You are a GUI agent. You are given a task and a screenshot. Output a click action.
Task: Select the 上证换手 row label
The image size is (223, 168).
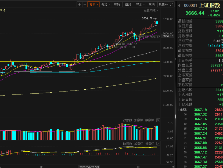(185, 60)
